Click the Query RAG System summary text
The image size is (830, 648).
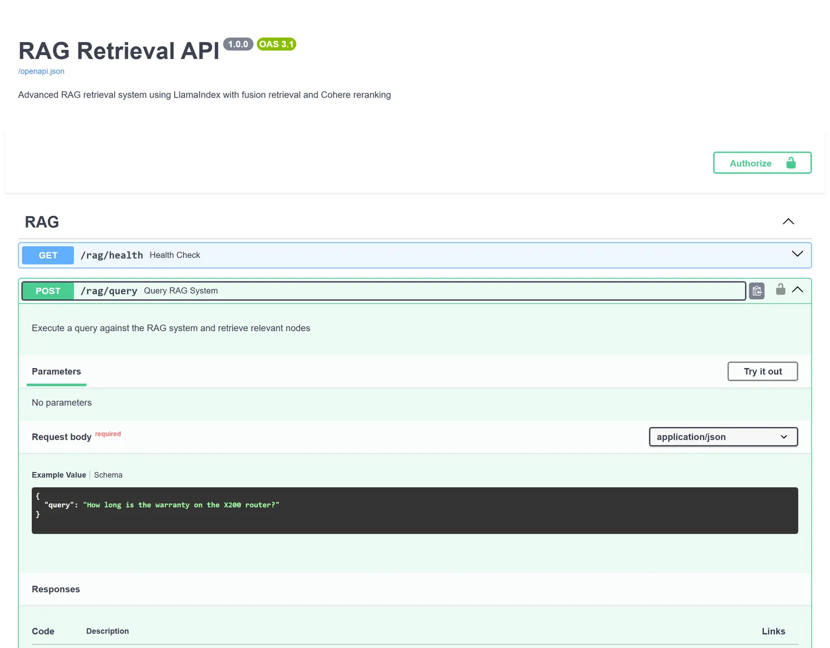click(181, 291)
